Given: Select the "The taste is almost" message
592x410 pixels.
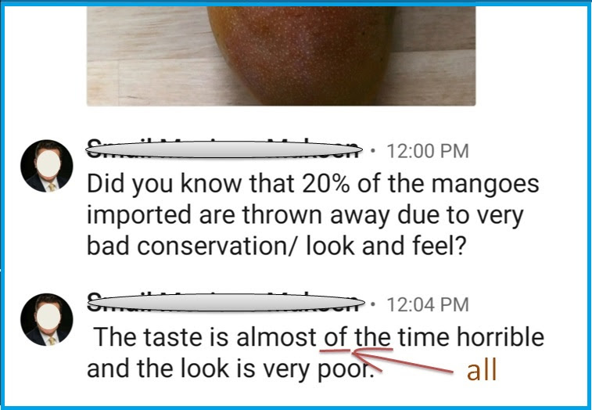Looking at the screenshot, I should 315,352.
